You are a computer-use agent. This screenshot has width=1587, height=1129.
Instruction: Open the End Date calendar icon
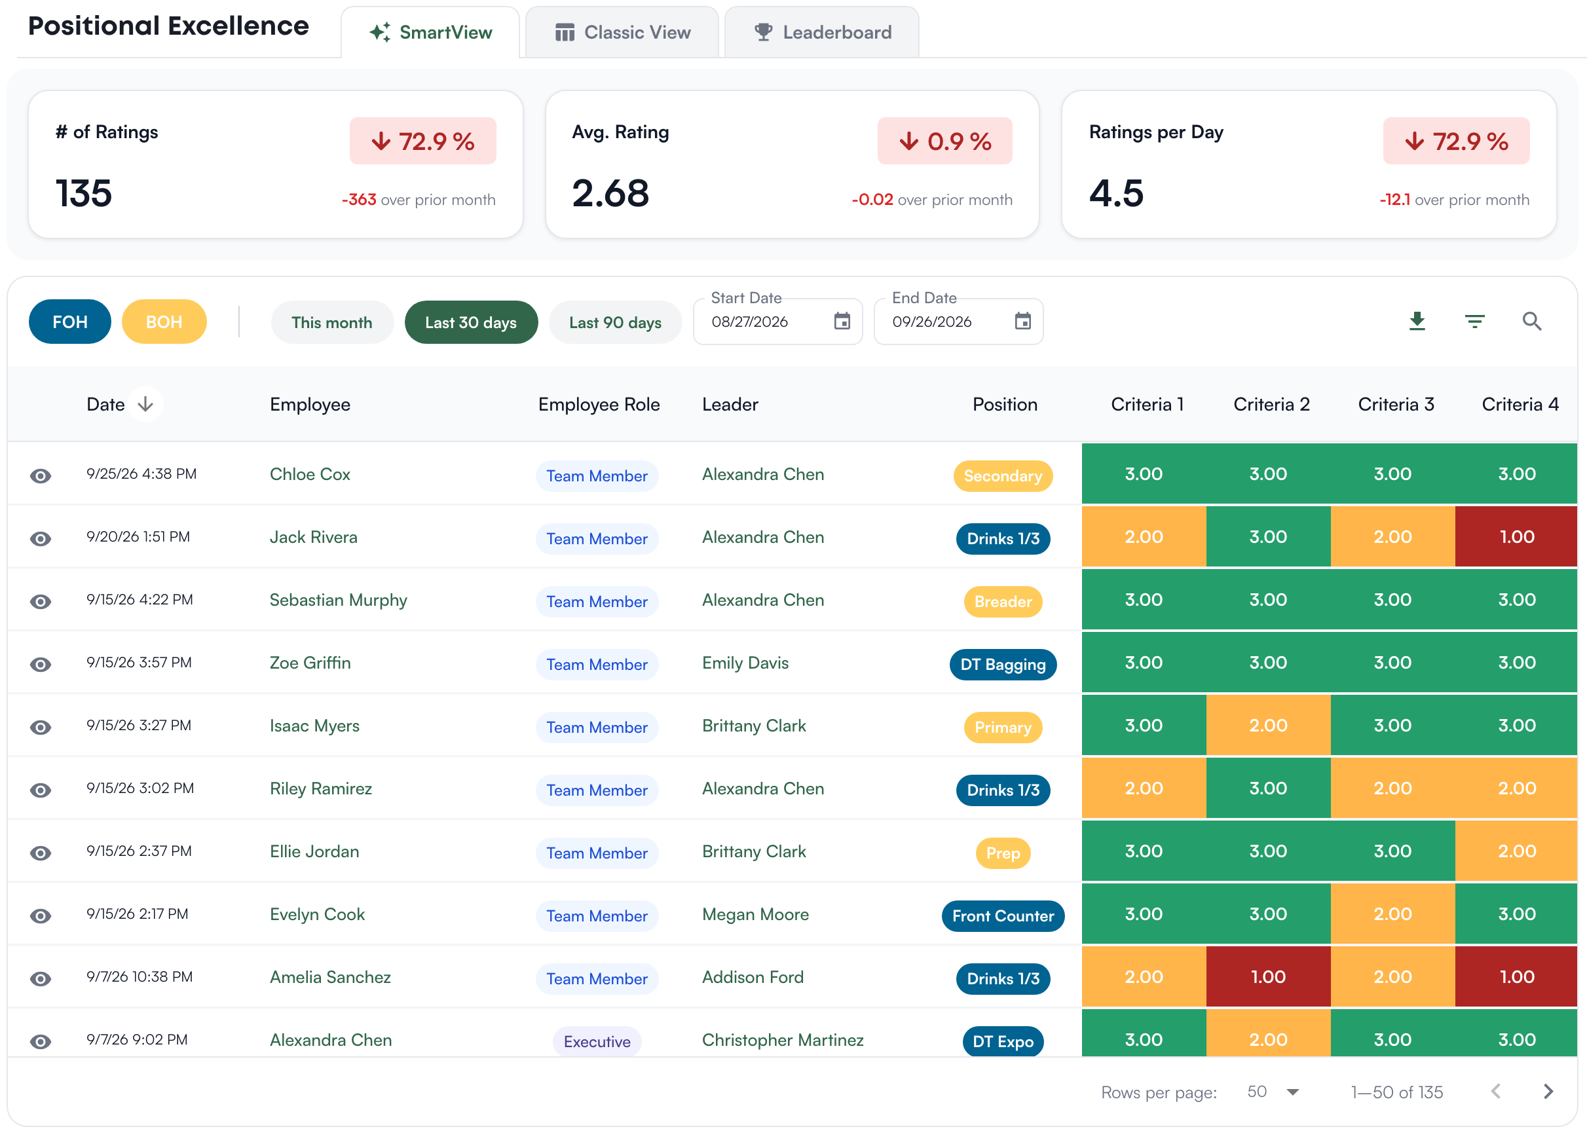pos(1022,321)
